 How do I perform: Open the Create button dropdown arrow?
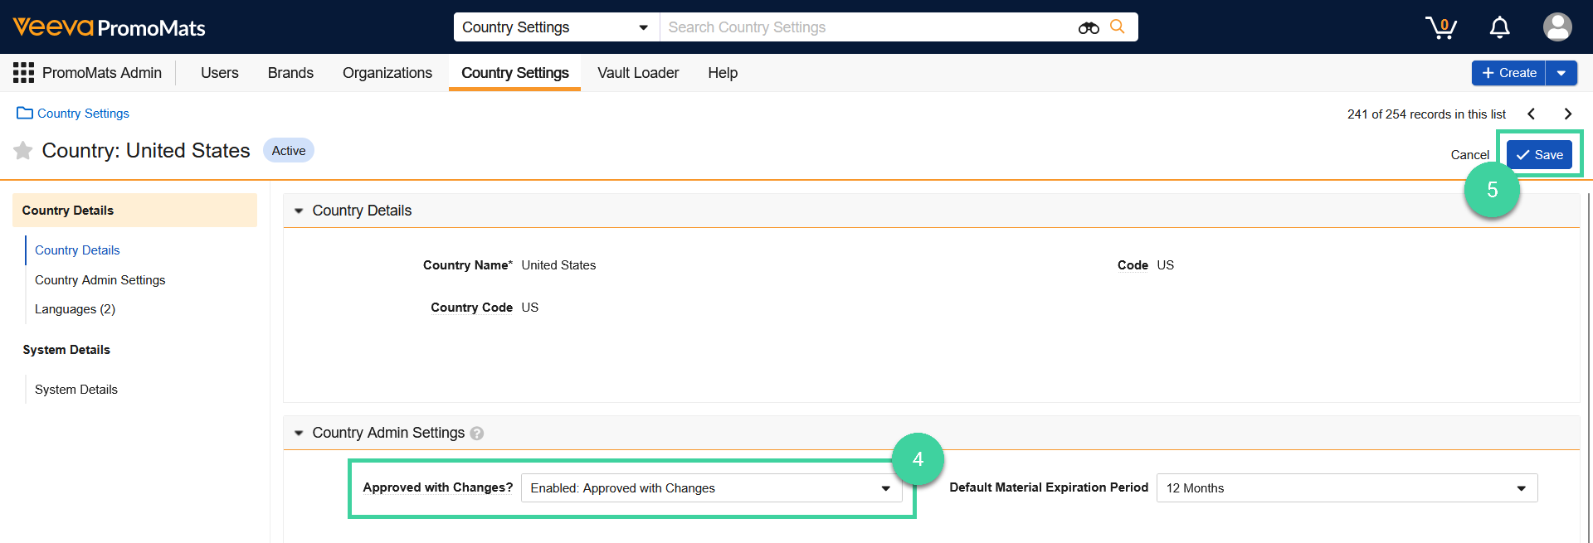pos(1561,73)
